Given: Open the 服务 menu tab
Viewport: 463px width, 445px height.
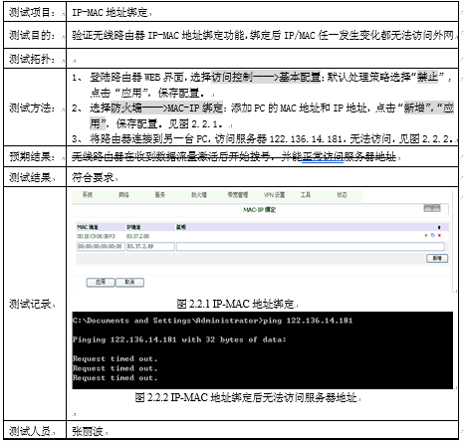Looking at the screenshot, I should click(x=160, y=195).
